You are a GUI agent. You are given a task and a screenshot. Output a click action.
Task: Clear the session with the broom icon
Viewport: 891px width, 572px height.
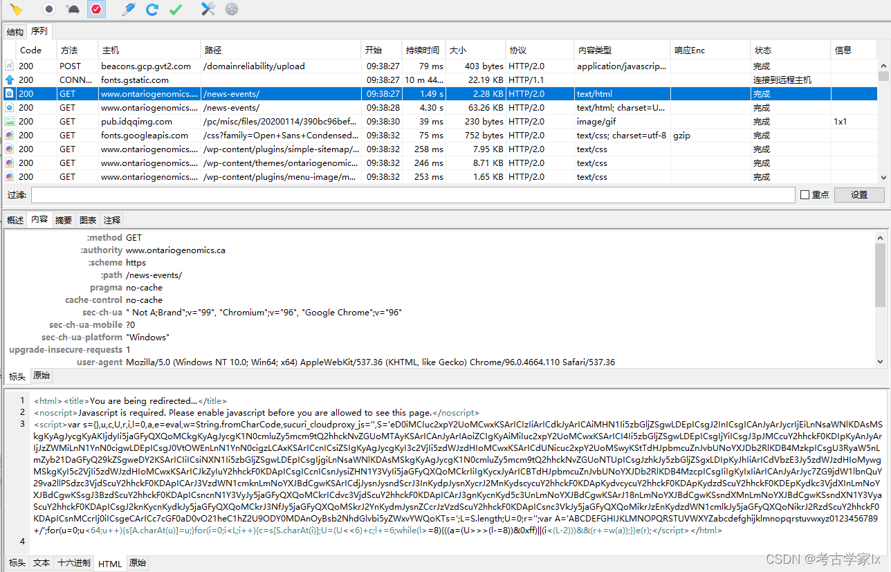16,9
